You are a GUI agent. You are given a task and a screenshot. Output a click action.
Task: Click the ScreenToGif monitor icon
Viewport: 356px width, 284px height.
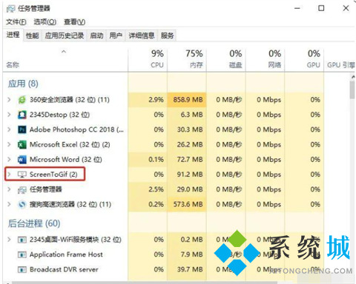22,175
